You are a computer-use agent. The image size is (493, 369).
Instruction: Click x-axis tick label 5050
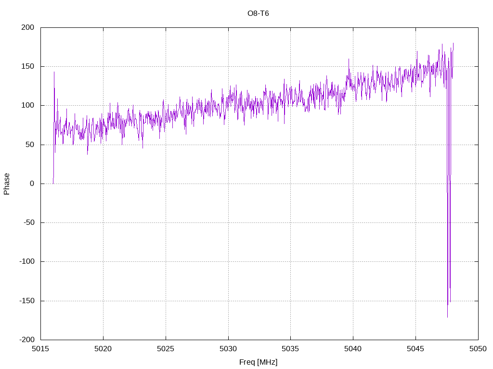478,349
